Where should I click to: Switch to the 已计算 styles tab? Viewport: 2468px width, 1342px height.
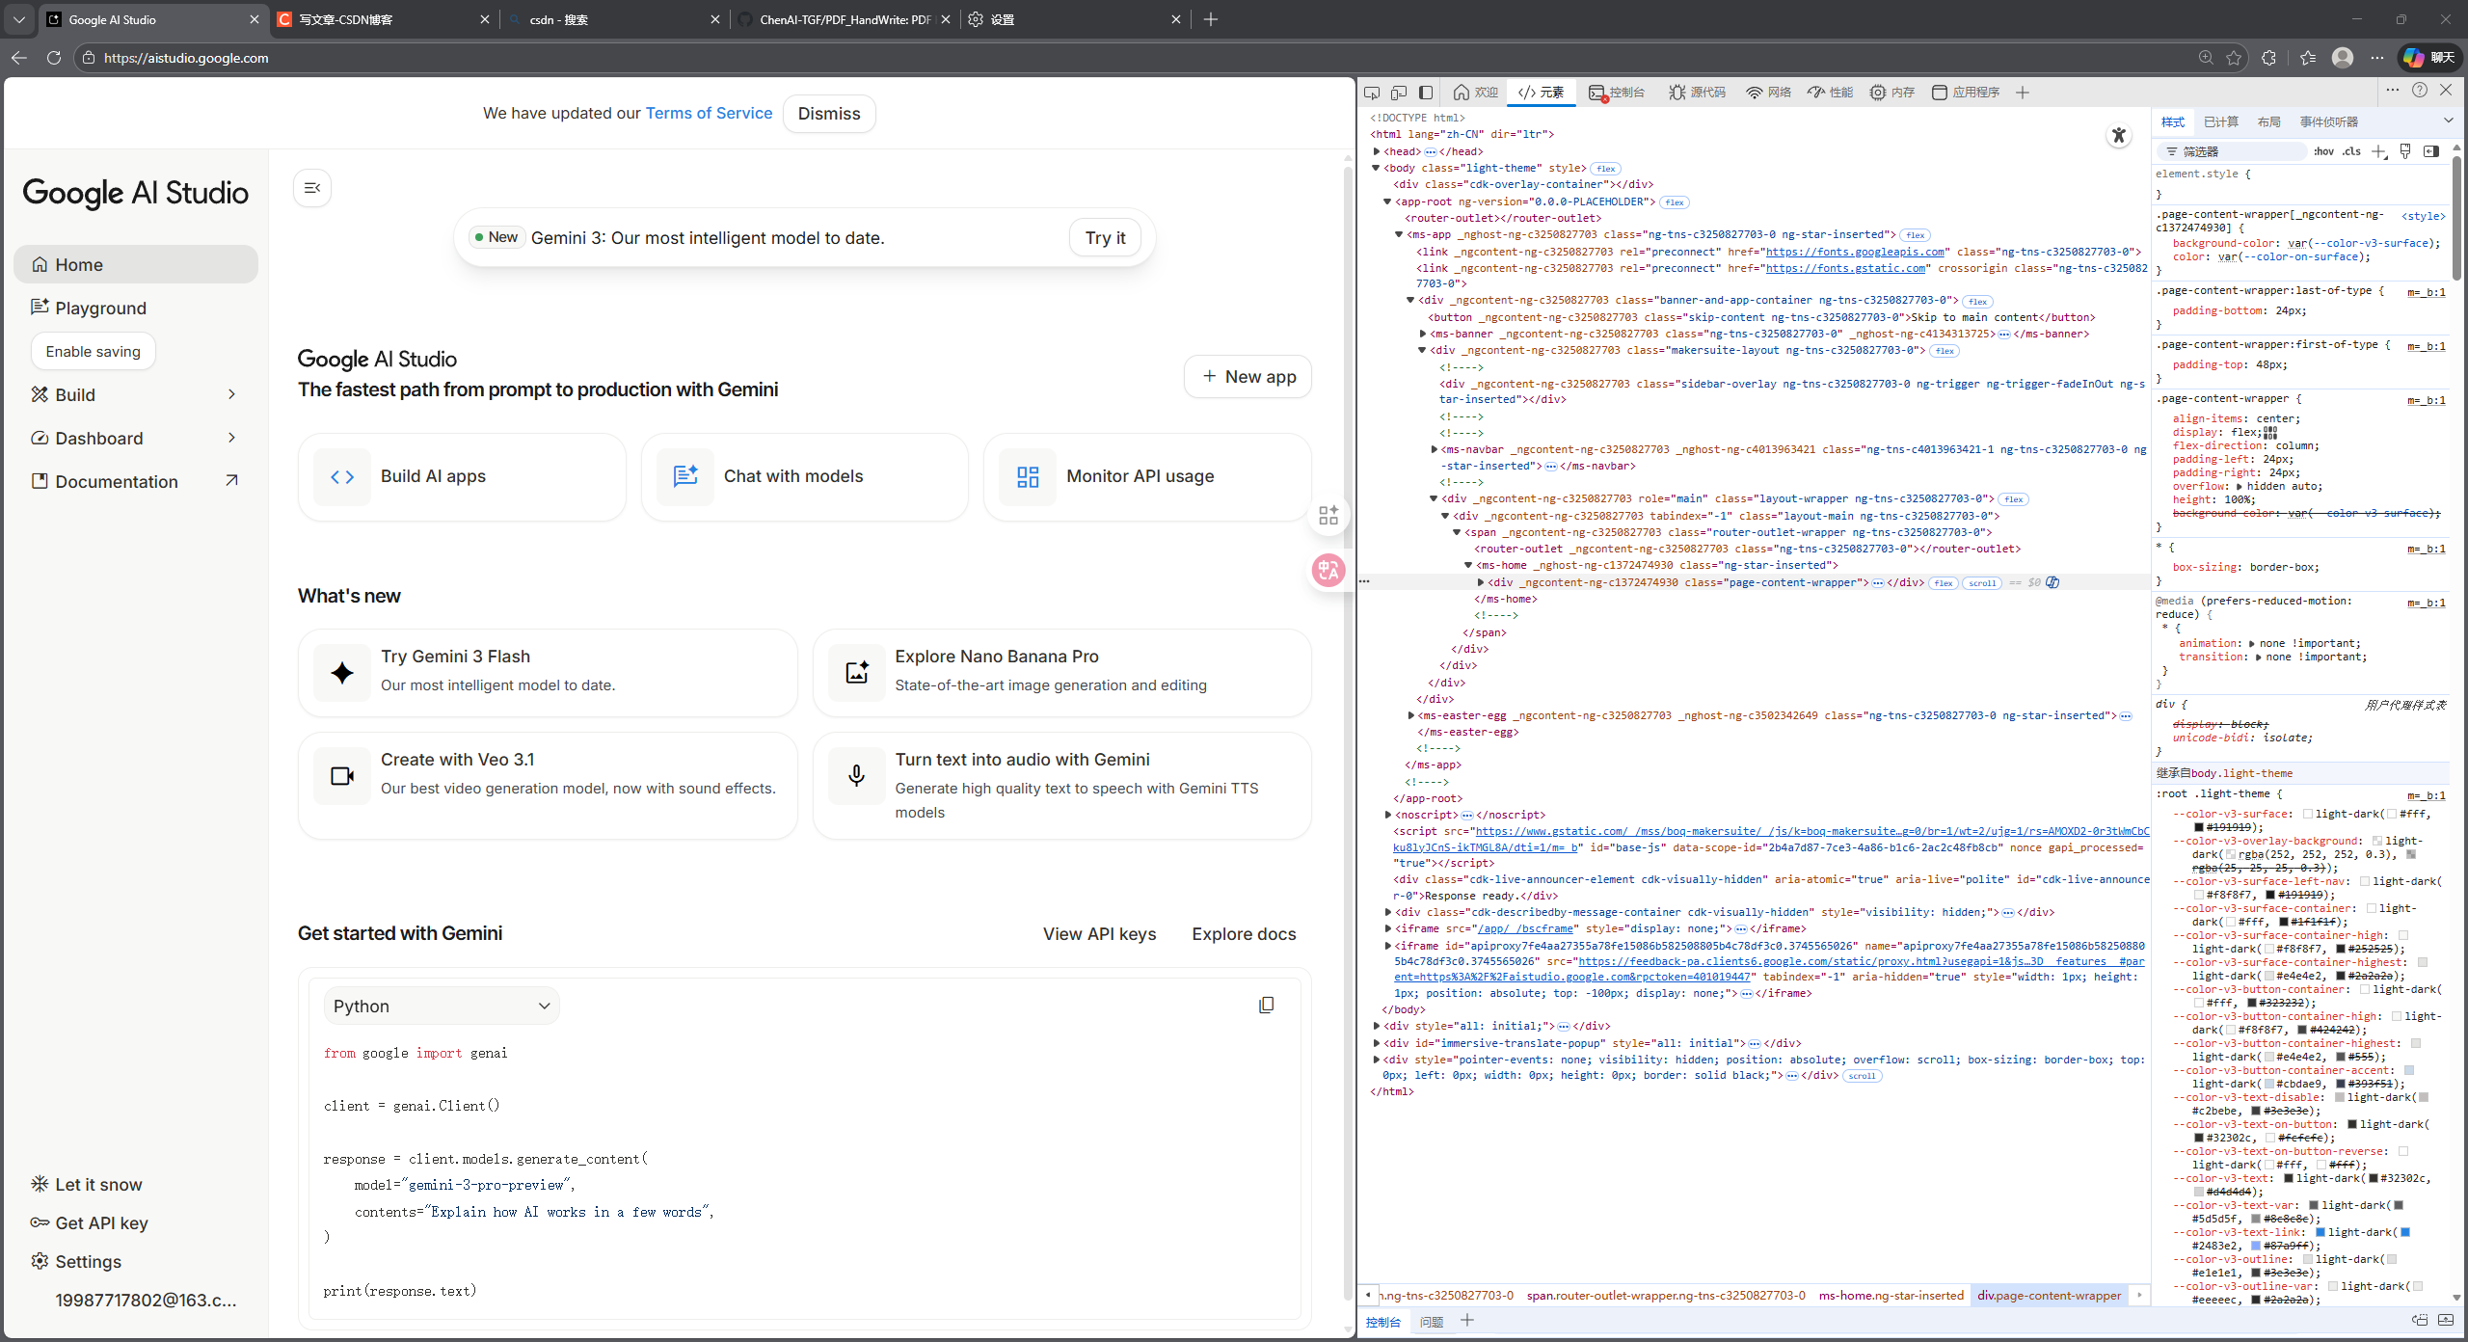2220,122
